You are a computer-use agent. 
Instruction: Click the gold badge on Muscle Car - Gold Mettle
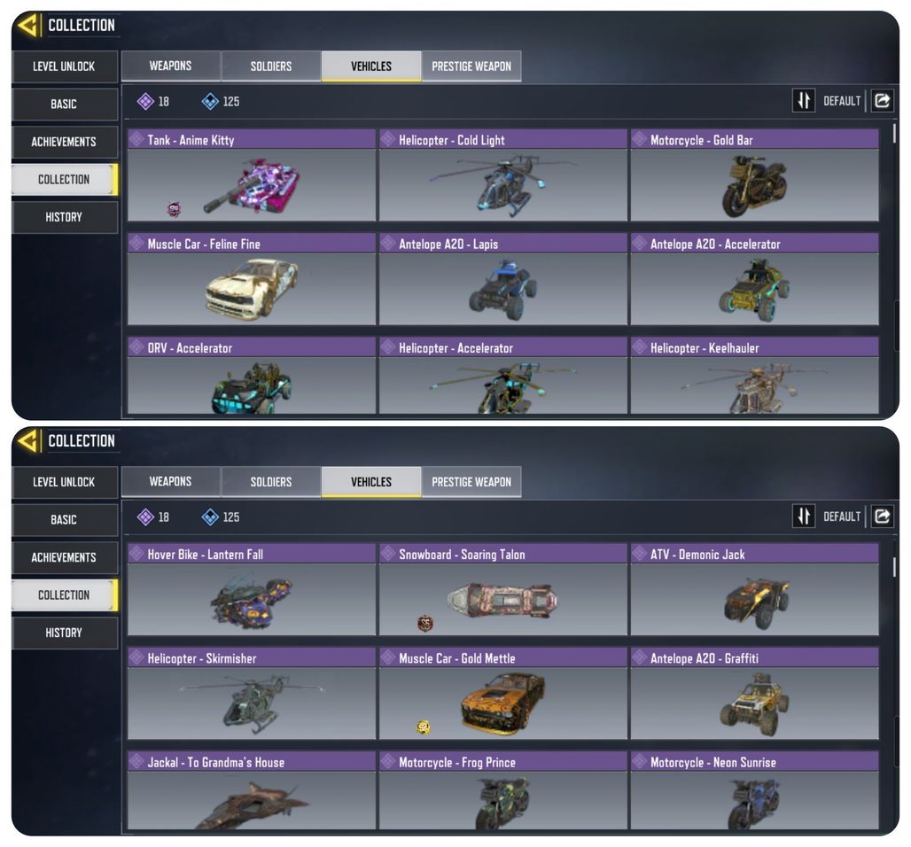tap(424, 727)
